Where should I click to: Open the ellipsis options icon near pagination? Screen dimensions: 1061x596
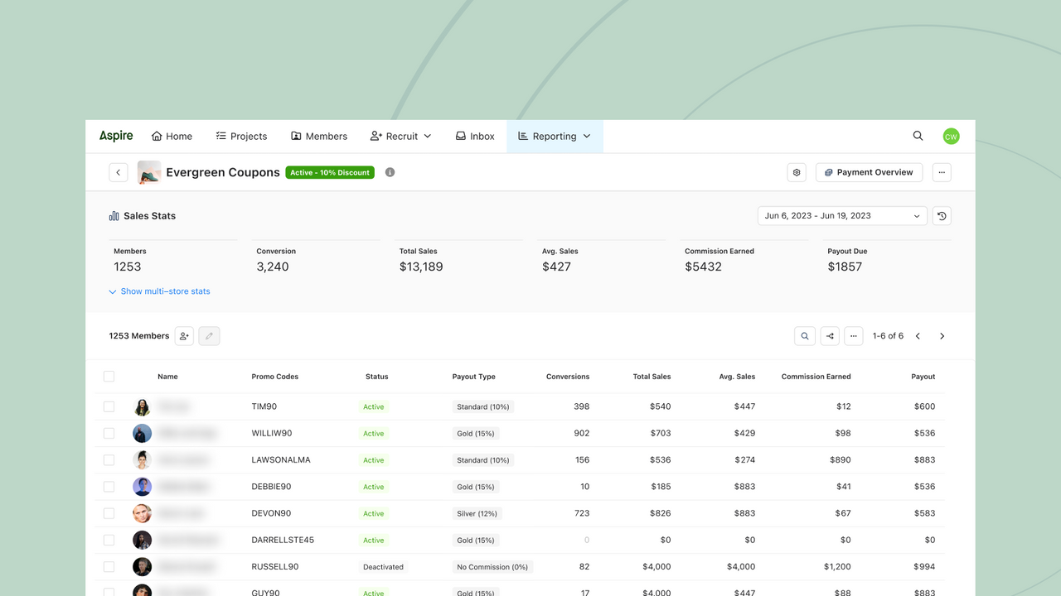(x=854, y=336)
